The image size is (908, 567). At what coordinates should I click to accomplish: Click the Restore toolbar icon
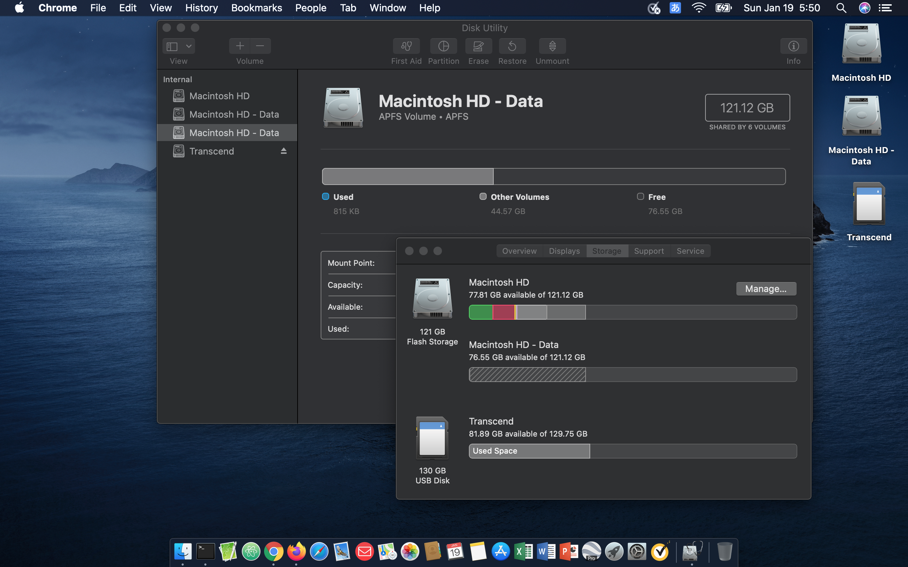[512, 46]
